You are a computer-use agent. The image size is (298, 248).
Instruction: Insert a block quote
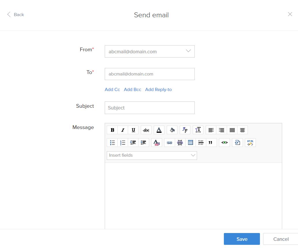pos(211,143)
